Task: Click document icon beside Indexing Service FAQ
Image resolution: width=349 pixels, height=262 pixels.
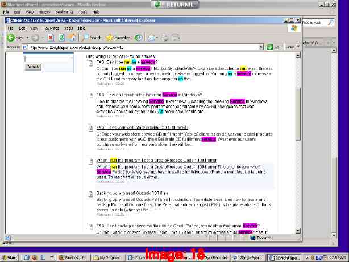Action: point(90,96)
